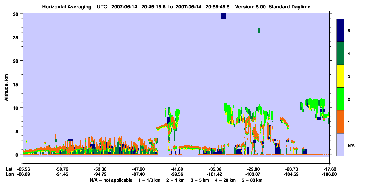Click the yellow colorbar segment 3
366x188 pixels.
pos(340,76)
